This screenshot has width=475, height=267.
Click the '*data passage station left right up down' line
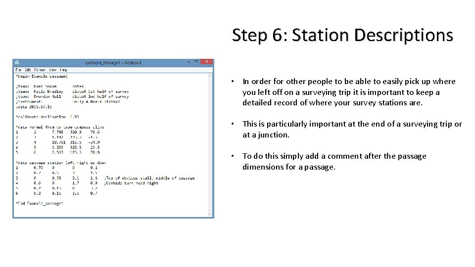(61, 163)
